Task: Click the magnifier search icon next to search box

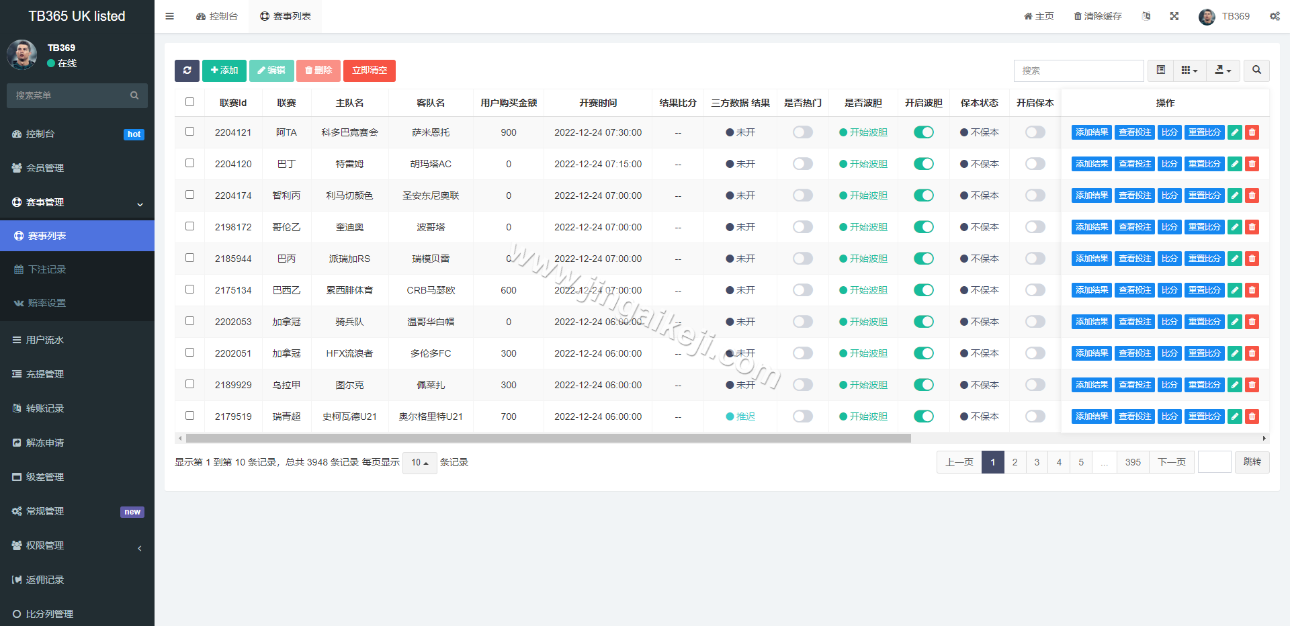Action: click(x=1256, y=71)
